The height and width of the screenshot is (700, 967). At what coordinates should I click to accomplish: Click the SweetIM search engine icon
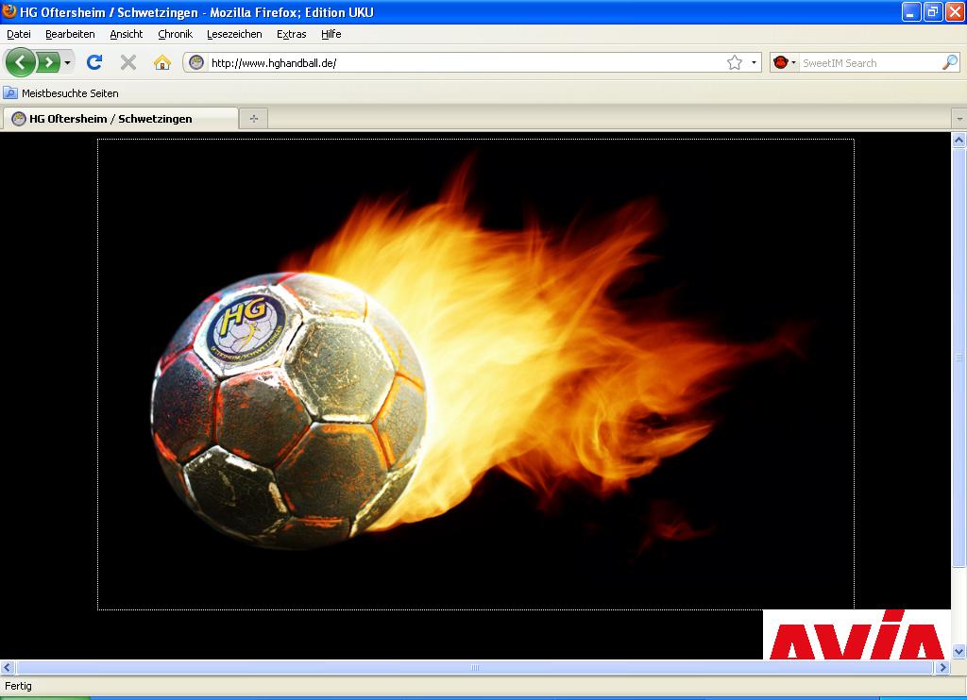pyautogui.click(x=781, y=62)
